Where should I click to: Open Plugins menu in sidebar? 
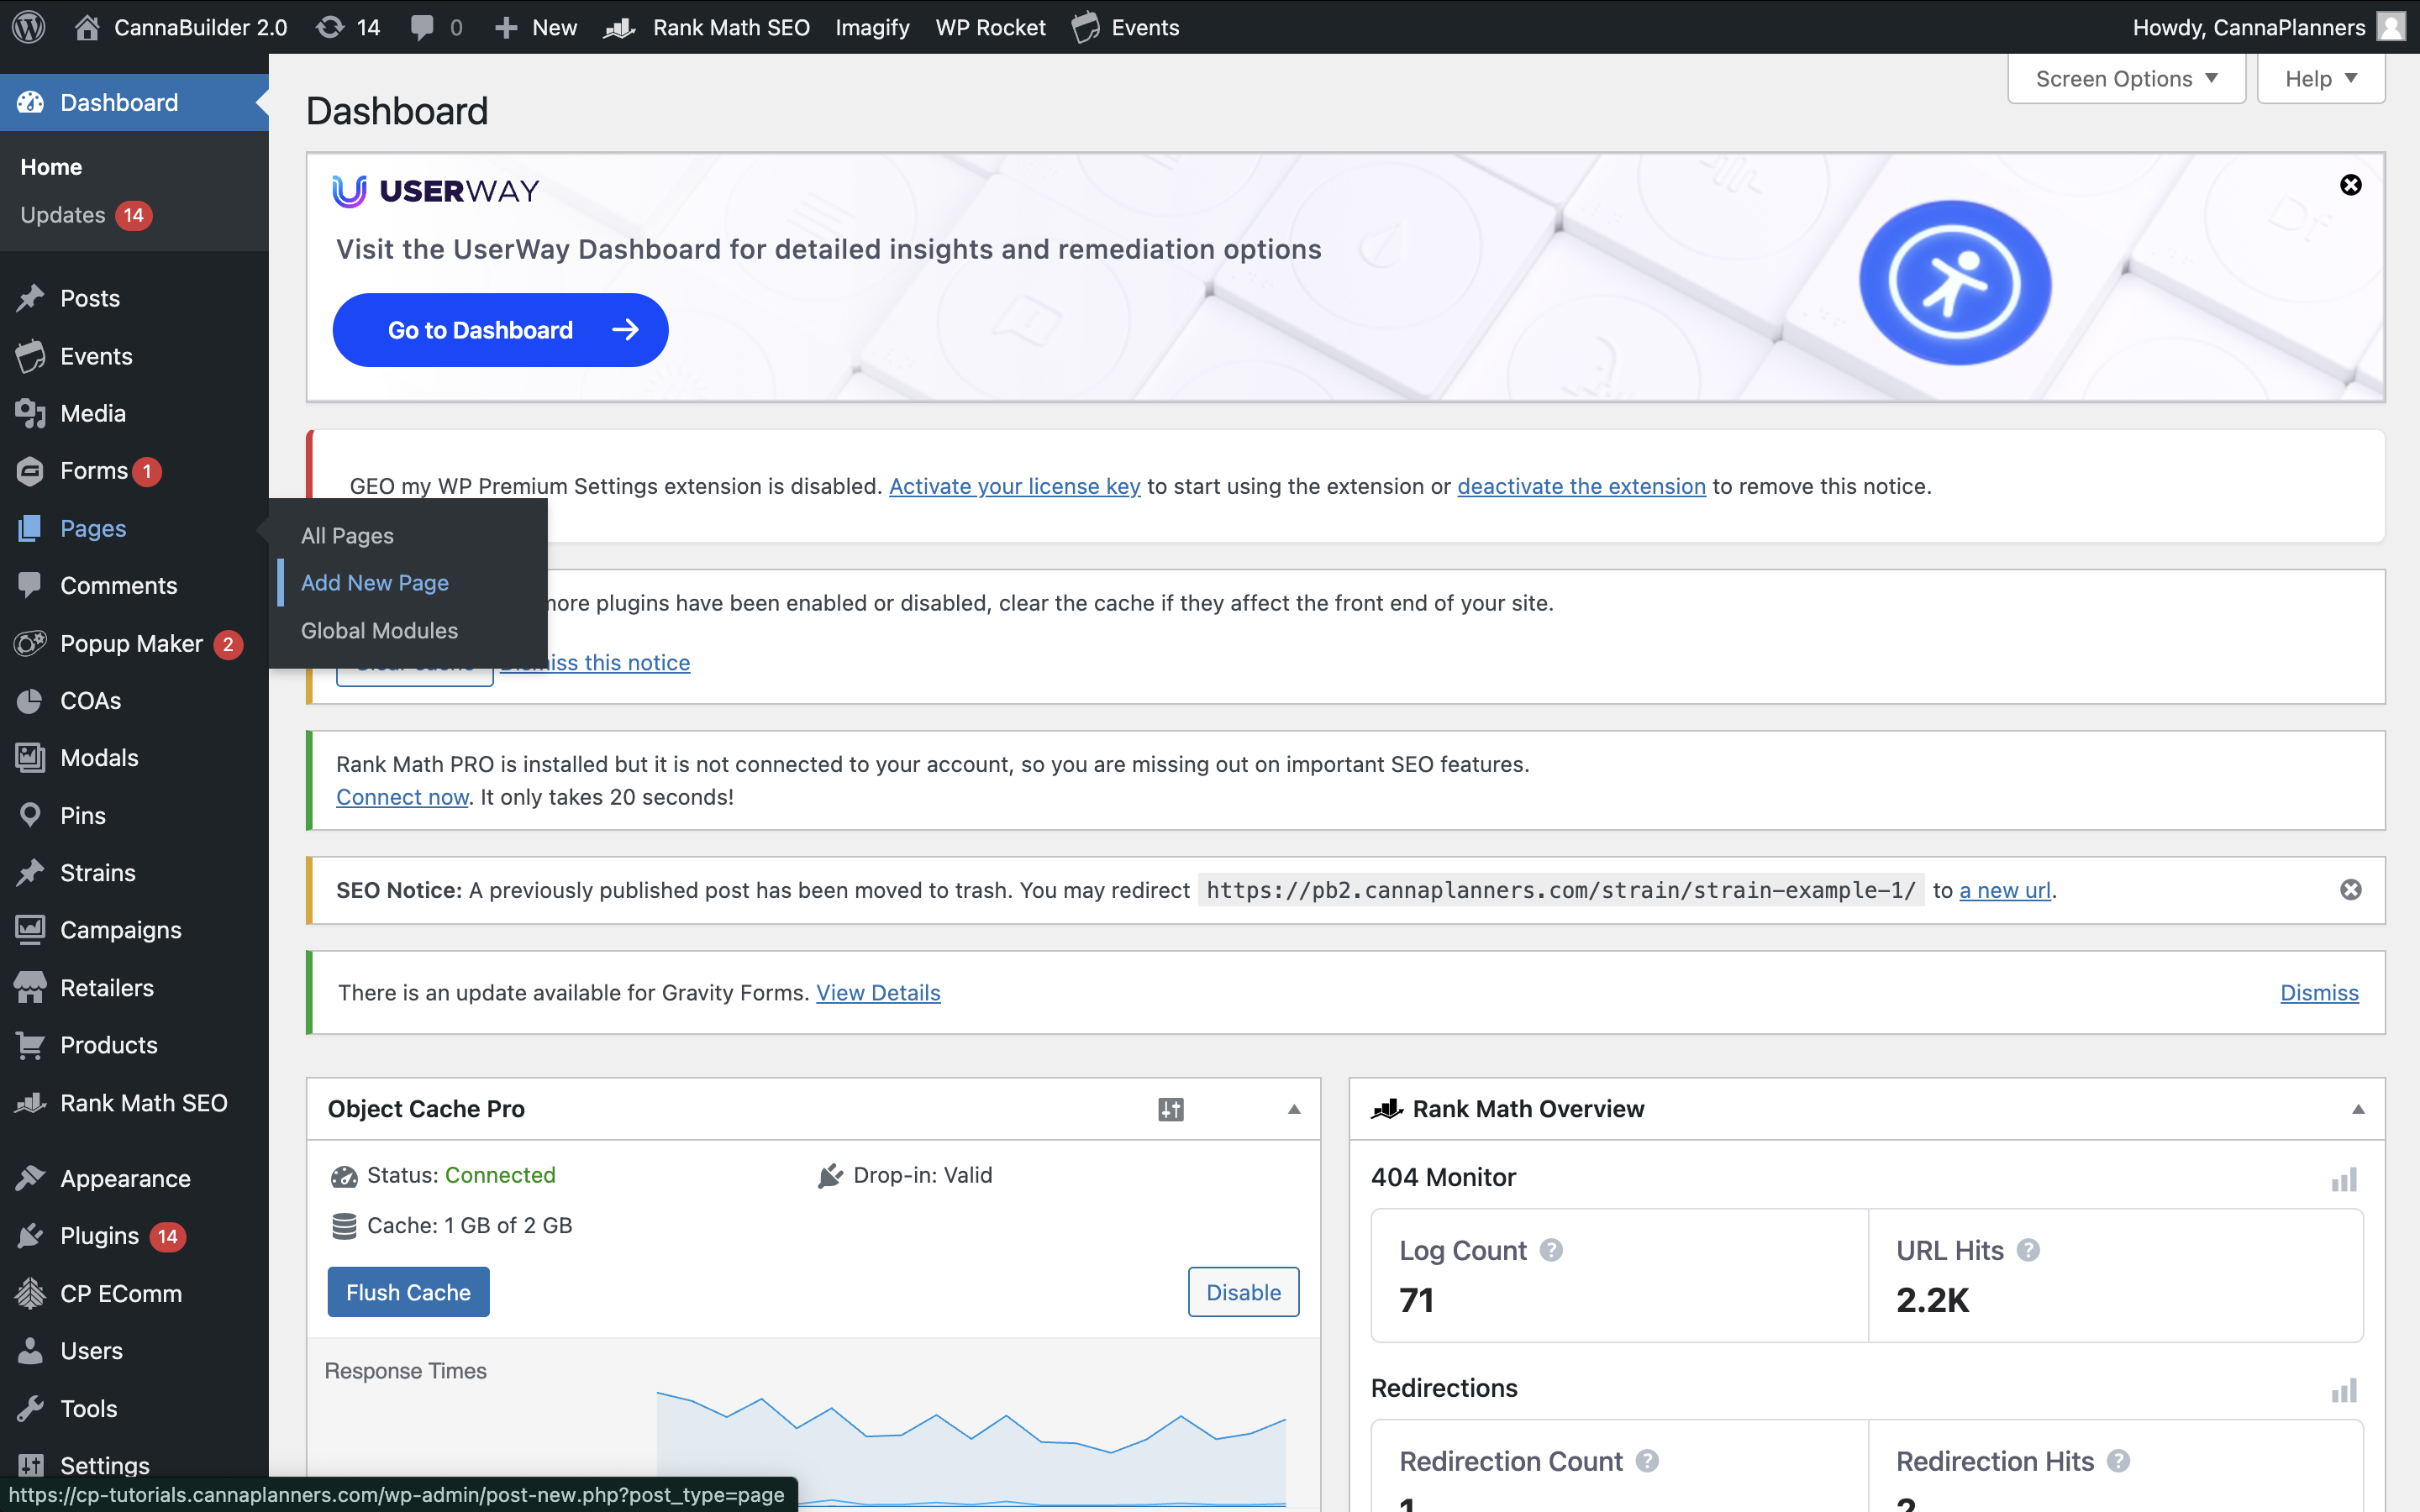coord(99,1236)
